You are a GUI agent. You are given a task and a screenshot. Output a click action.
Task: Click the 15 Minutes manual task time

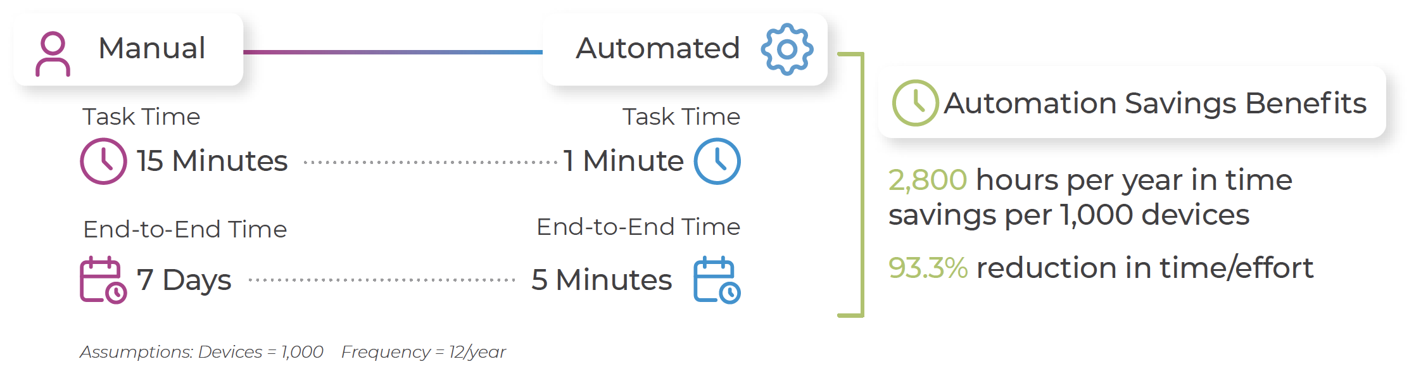(212, 161)
